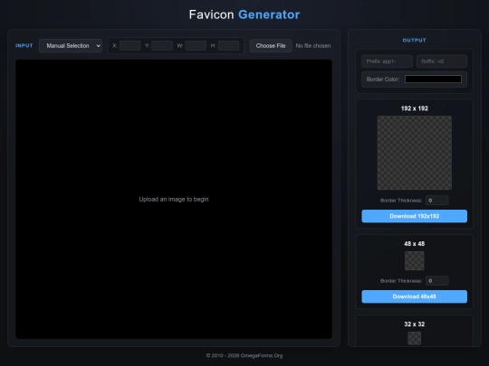Click Download 48x48 button
Image resolution: width=489 pixels, height=366 pixels.
tap(415, 296)
